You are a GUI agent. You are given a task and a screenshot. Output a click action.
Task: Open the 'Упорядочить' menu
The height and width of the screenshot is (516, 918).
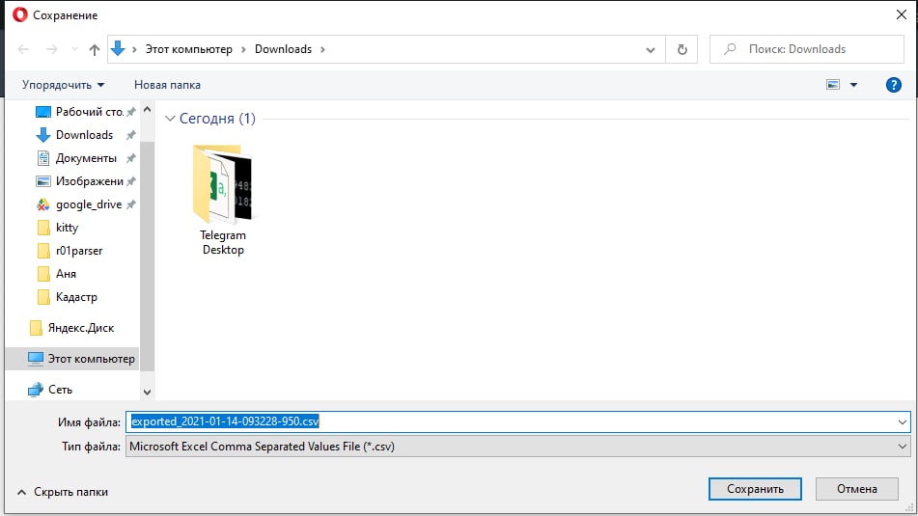pyautogui.click(x=64, y=85)
